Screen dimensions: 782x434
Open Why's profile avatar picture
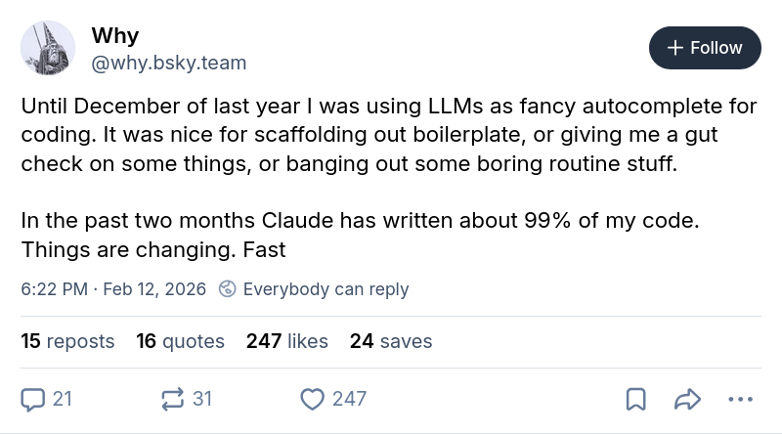pyautogui.click(x=48, y=48)
